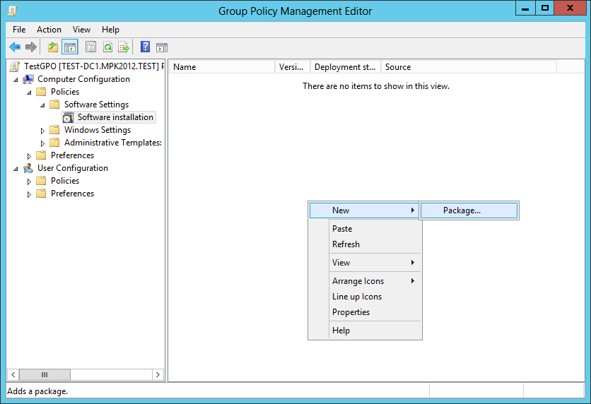Click the TestGPO scroll icon in tree

15,66
